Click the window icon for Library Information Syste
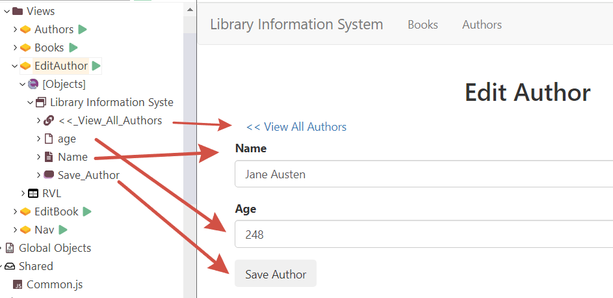This screenshot has width=613, height=298. pyautogui.click(x=41, y=102)
